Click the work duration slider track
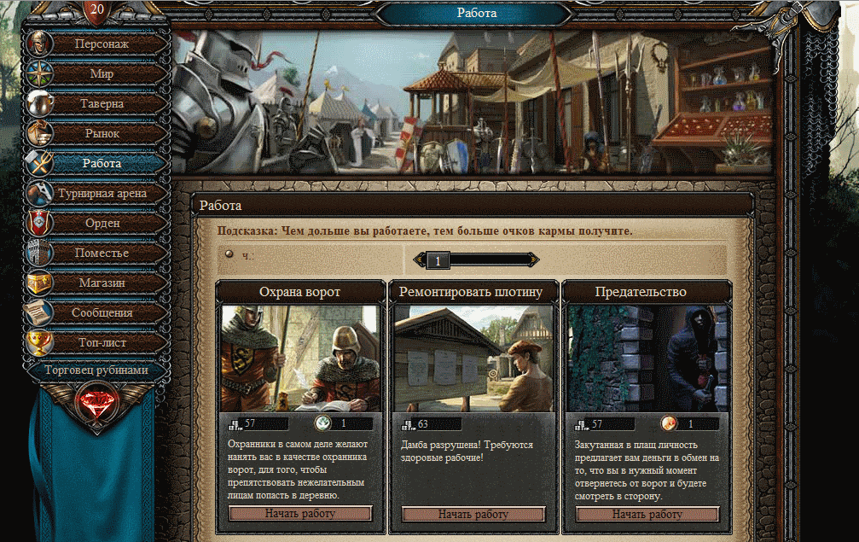This screenshot has height=542, width=859. point(476,260)
